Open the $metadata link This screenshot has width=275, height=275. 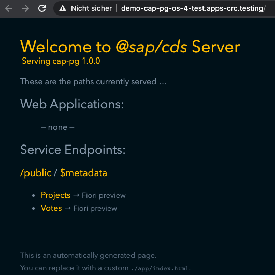pos(83,173)
